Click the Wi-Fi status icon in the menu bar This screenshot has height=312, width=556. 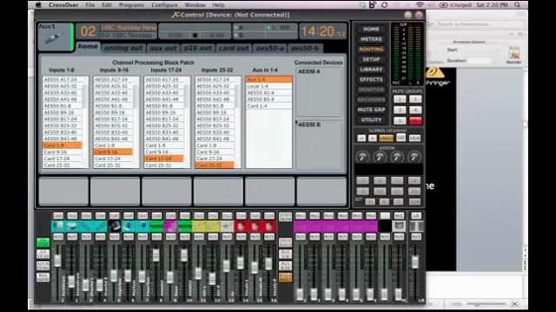(x=420, y=5)
